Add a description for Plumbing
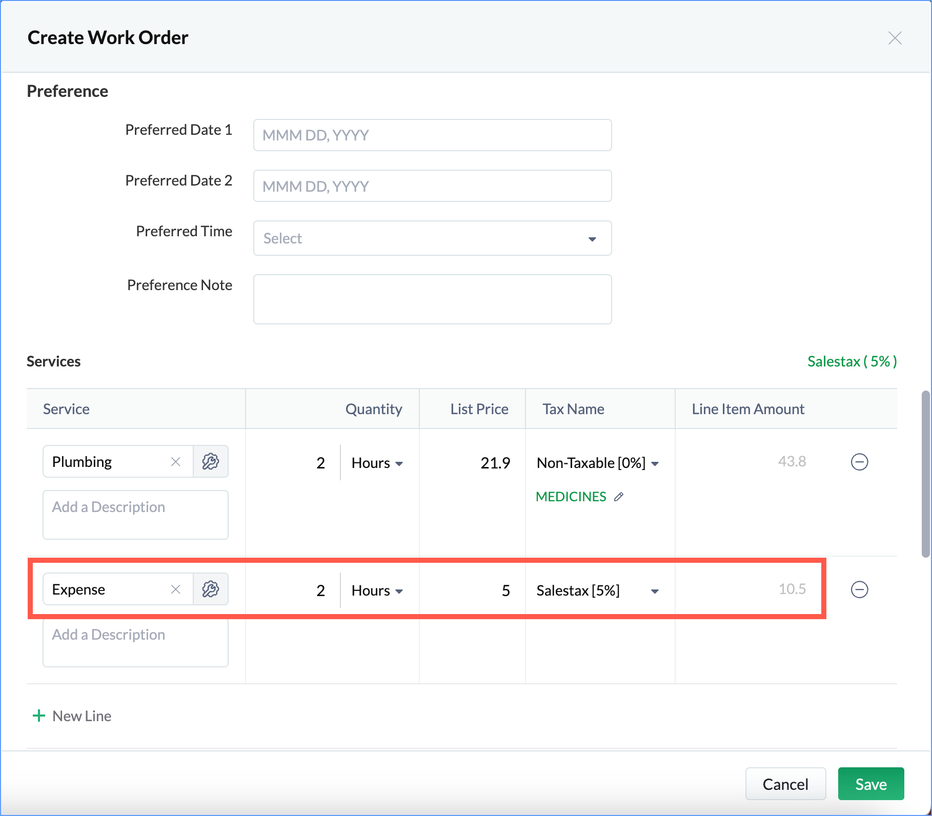This screenshot has height=816, width=932. (x=135, y=515)
